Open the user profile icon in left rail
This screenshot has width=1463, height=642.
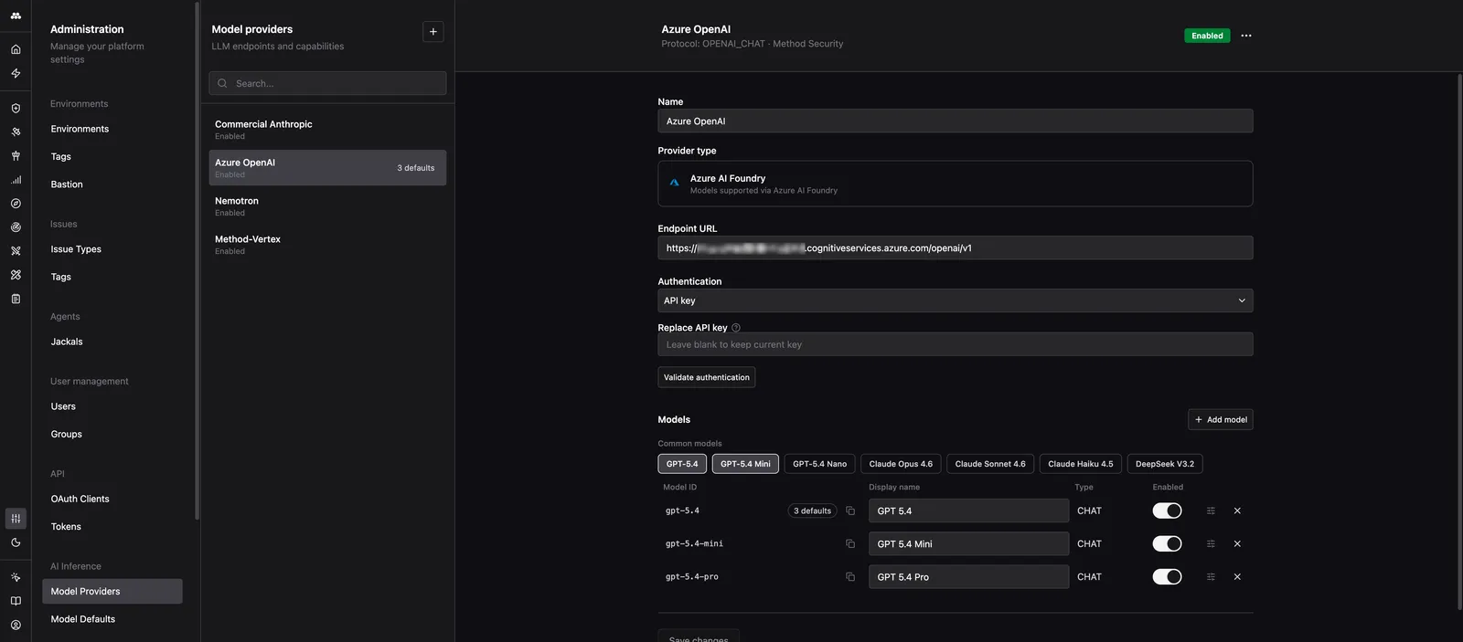(16, 625)
